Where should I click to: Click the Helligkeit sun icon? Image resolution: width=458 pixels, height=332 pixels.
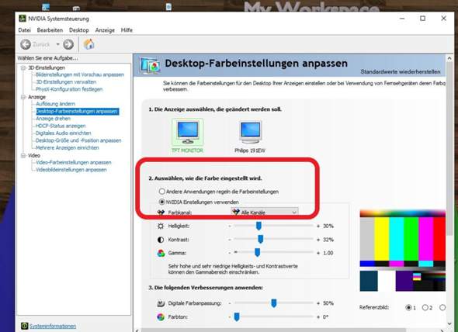click(x=161, y=226)
